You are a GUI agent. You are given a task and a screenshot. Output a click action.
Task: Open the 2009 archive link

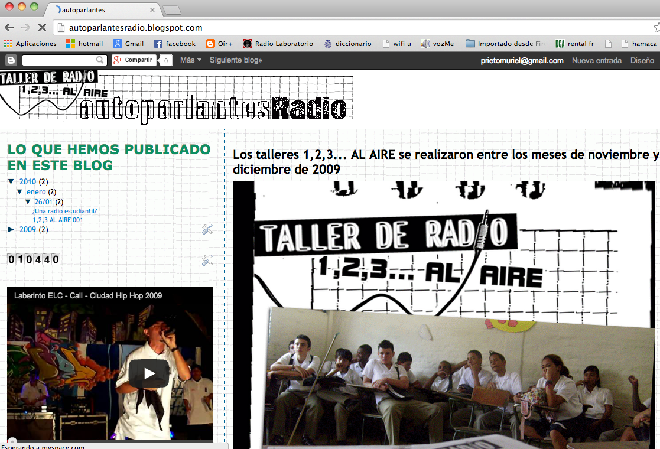pyautogui.click(x=28, y=229)
